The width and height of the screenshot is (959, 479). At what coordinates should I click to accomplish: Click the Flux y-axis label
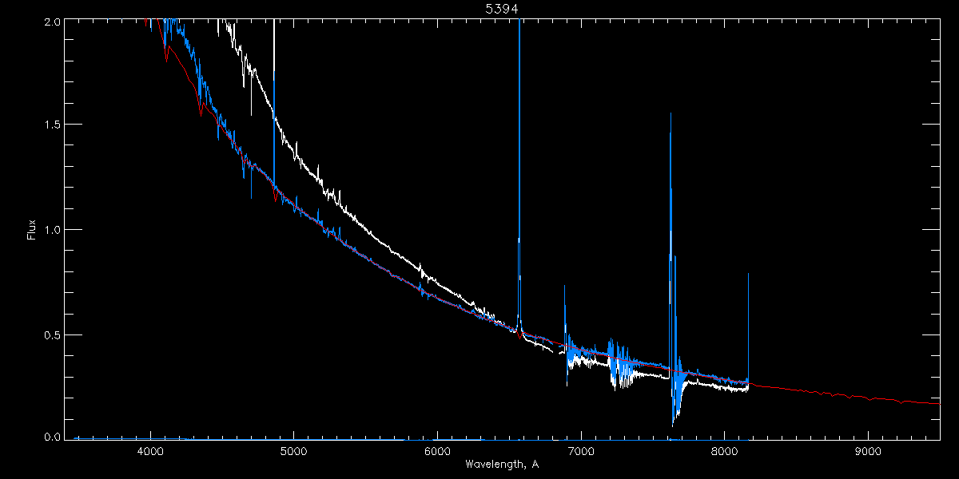point(32,230)
